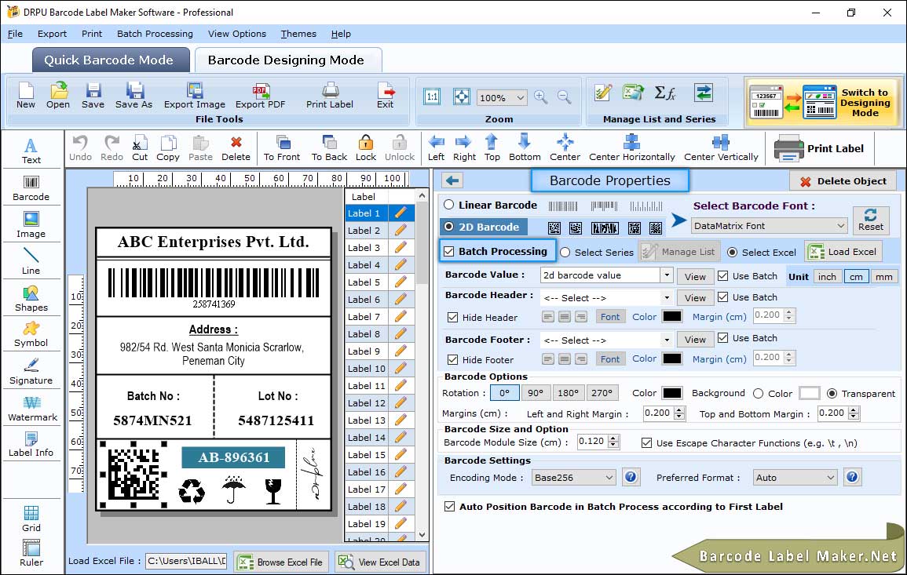Click the zoom out magnifier
Viewport: 907px width, 575px height.
(565, 97)
